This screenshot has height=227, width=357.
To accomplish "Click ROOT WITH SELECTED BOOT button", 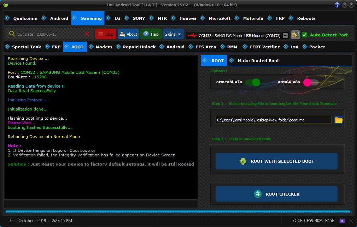I will [x=276, y=161].
